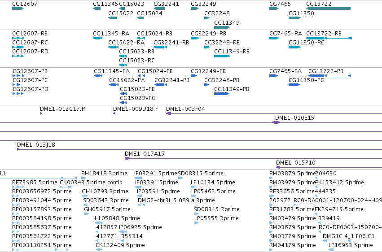Select EST GH10793.3prime
This screenshot has width=382, height=252.
pyautogui.click(x=105, y=191)
